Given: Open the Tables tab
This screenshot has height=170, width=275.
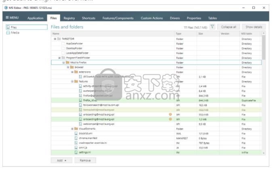Looking at the screenshot, I should [212, 18].
